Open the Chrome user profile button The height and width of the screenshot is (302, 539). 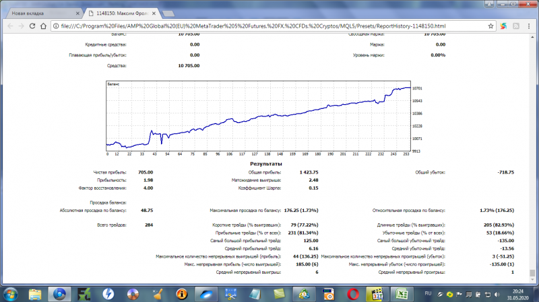[x=489, y=4]
